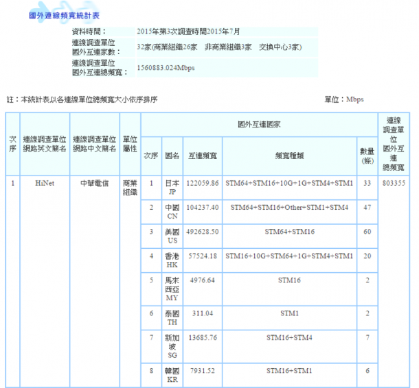The height and width of the screenshot is (388, 419).
Task: Click the 7931.52 bandwidth value
Action: coord(202,371)
